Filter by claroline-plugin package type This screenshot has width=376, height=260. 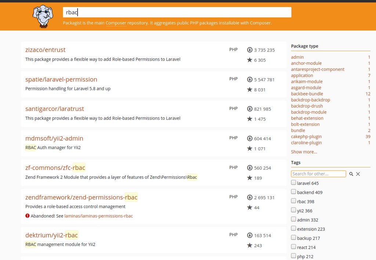click(x=306, y=143)
